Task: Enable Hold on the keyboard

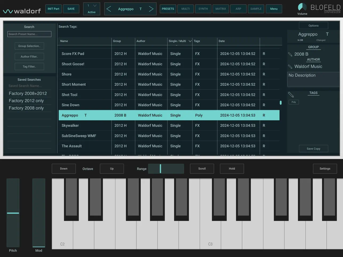Action: 232,168
